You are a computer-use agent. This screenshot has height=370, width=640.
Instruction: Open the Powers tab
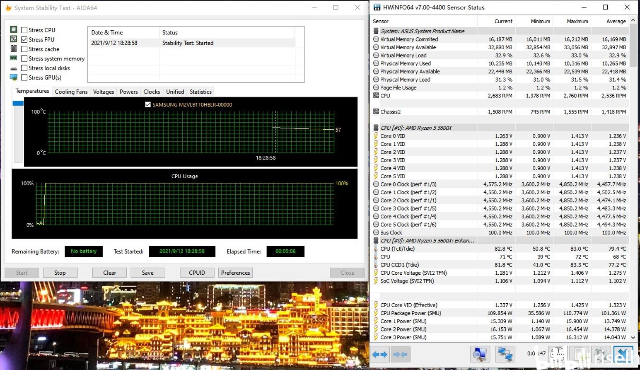[129, 92]
